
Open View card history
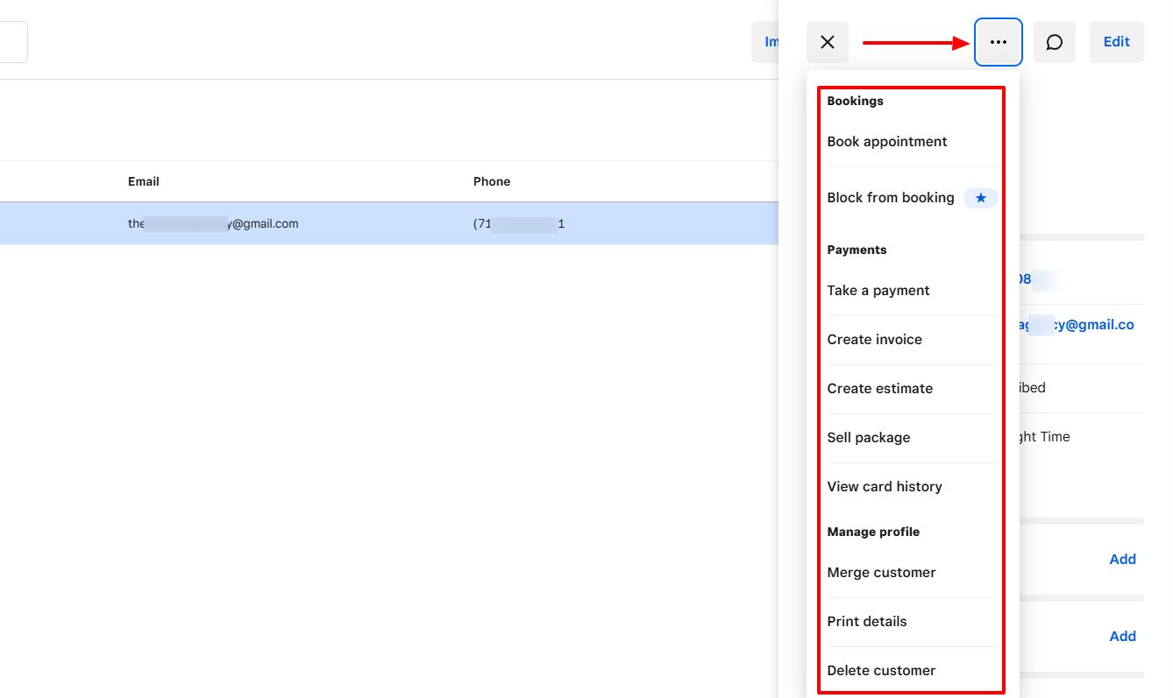[x=885, y=486]
